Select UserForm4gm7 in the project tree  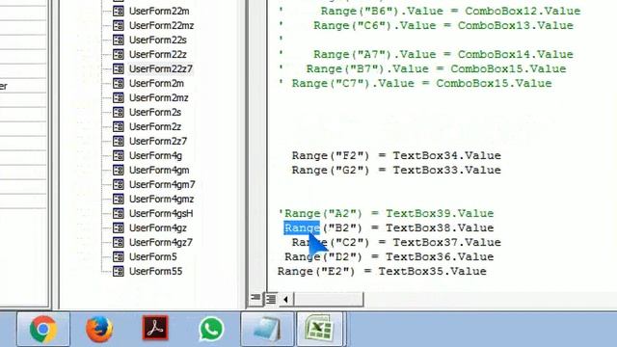(162, 184)
